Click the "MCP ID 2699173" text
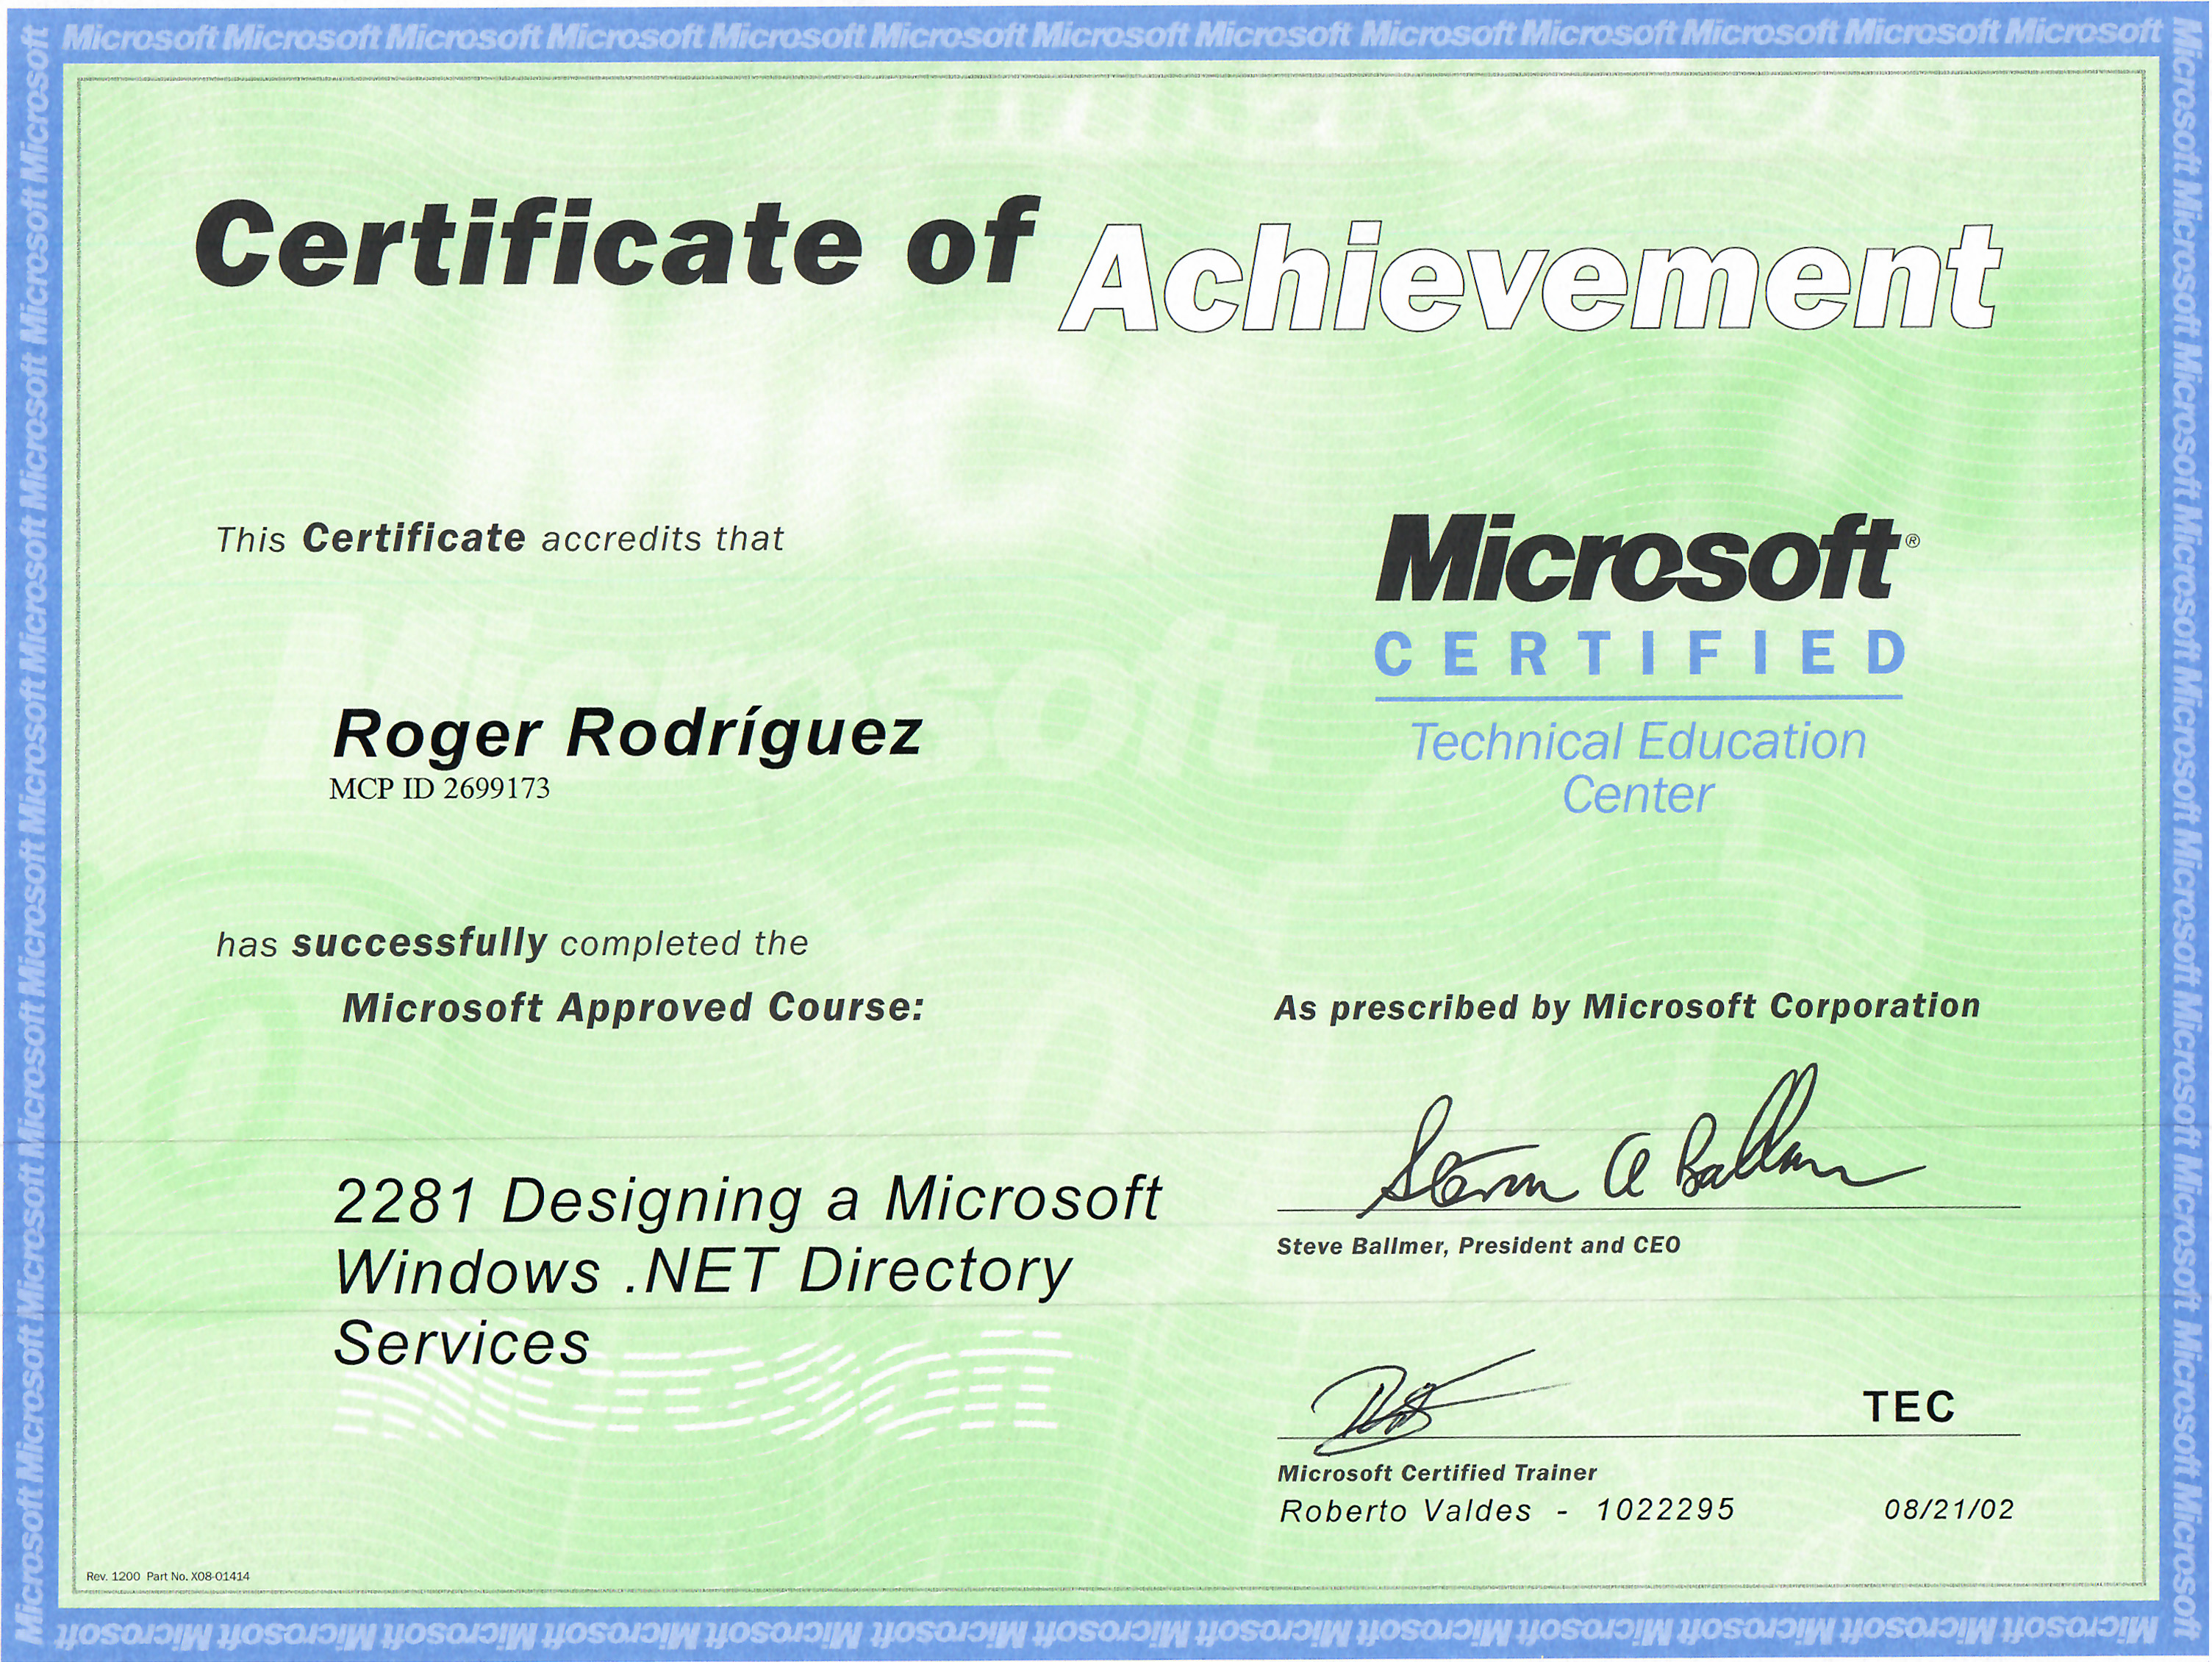The height and width of the screenshot is (1662, 2212). (440, 789)
